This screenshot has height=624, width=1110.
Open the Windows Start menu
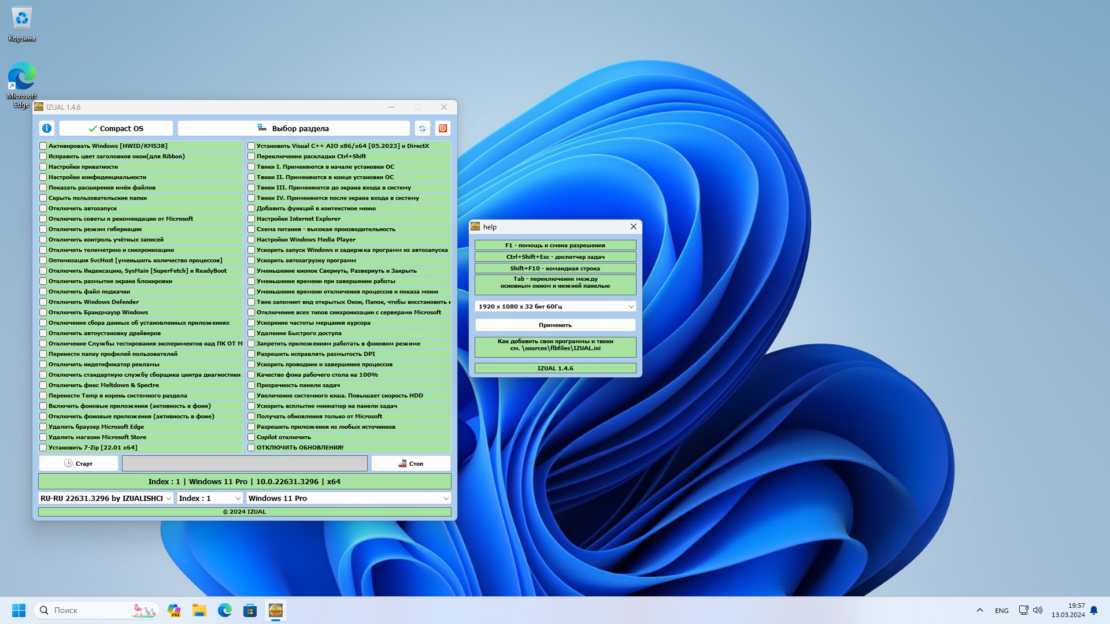click(18, 610)
